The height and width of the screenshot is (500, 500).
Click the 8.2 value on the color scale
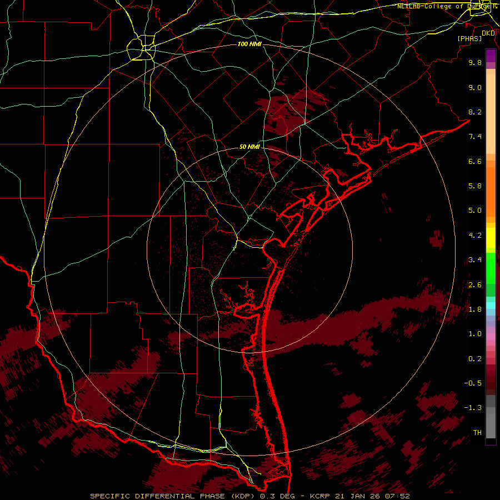pyautogui.click(x=475, y=112)
